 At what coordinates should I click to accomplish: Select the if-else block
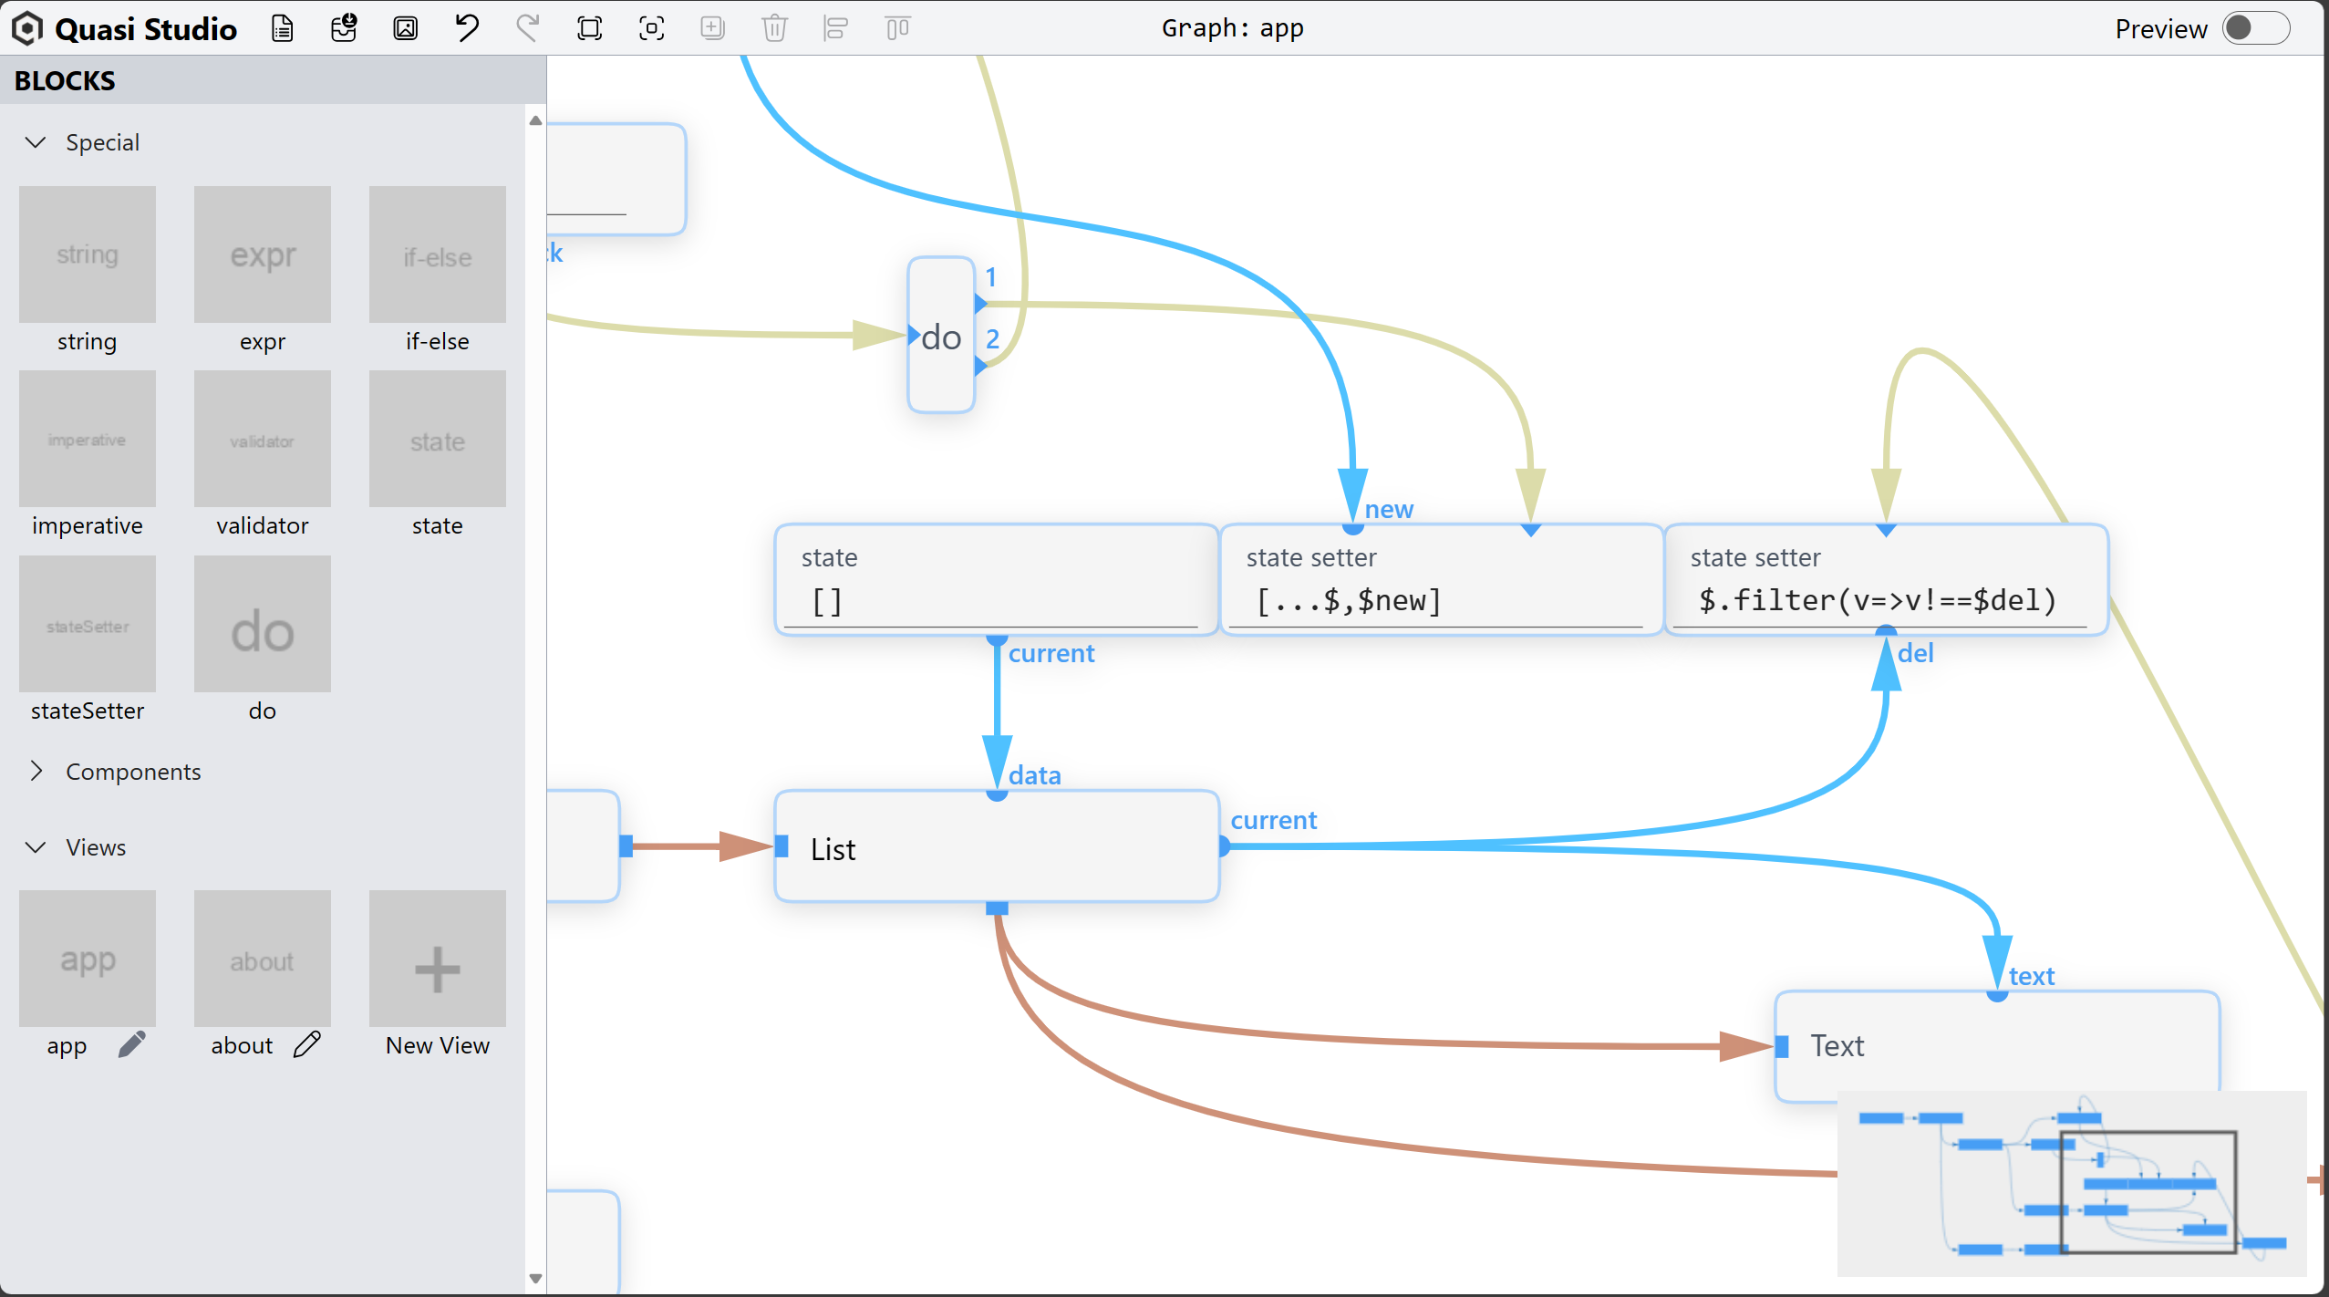(x=437, y=255)
